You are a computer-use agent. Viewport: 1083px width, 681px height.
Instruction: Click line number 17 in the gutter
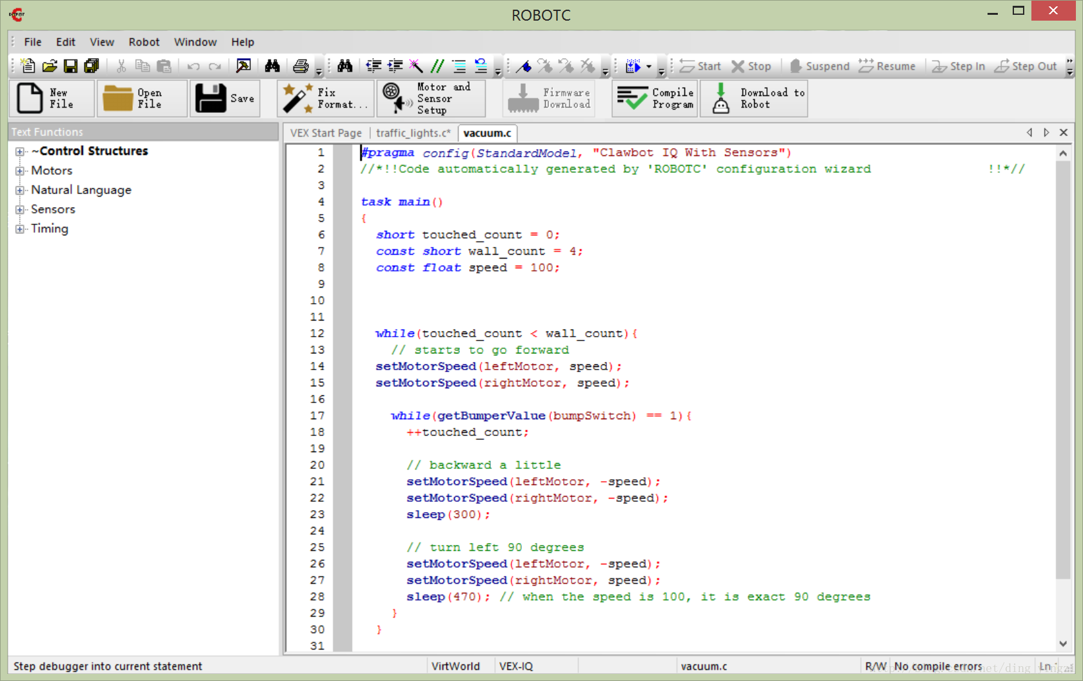pos(317,416)
